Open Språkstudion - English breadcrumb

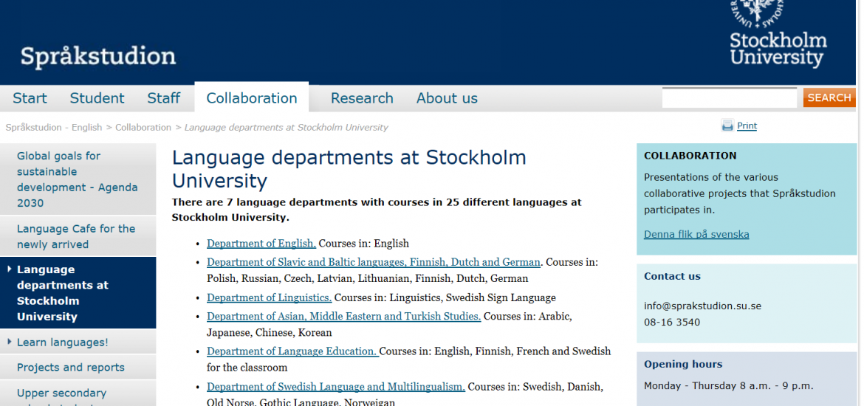click(x=53, y=127)
